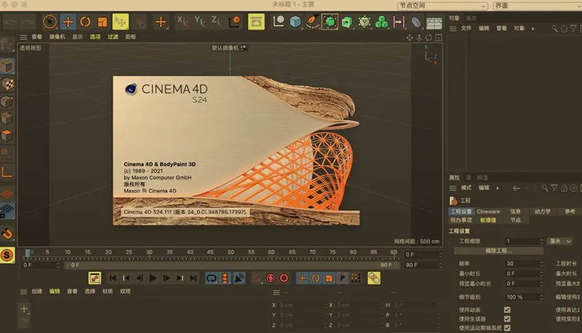Switch to the 信息 info tab

point(515,211)
